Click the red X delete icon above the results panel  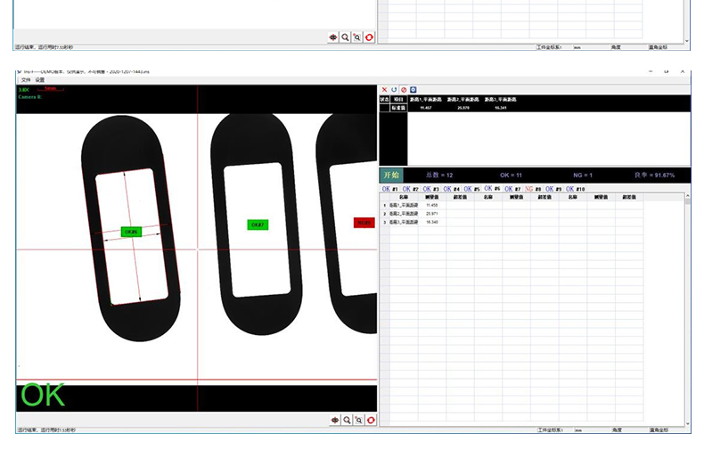[x=384, y=90]
